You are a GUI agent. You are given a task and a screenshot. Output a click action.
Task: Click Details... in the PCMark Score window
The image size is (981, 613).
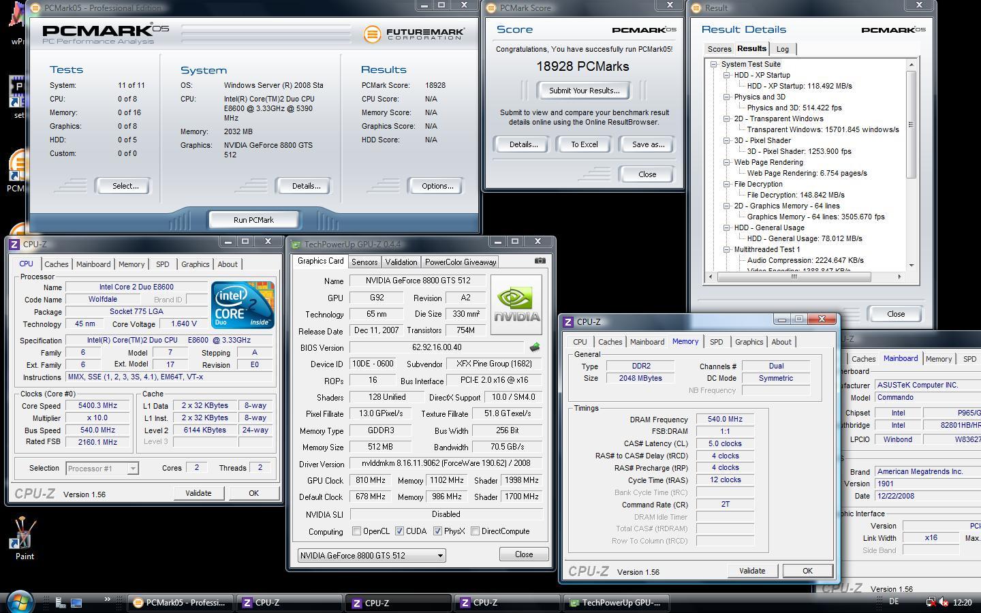point(523,144)
